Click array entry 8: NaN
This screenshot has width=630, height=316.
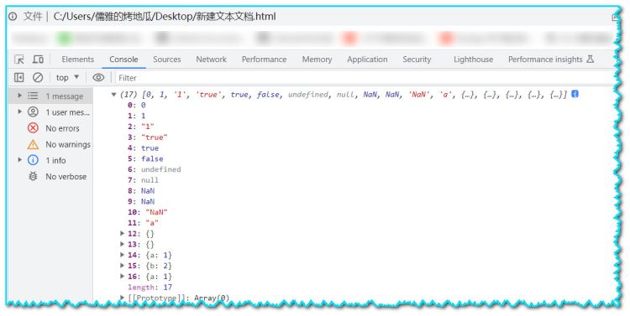(141, 190)
